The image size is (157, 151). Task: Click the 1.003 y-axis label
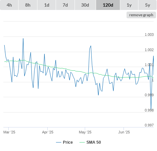pos(149,35)
